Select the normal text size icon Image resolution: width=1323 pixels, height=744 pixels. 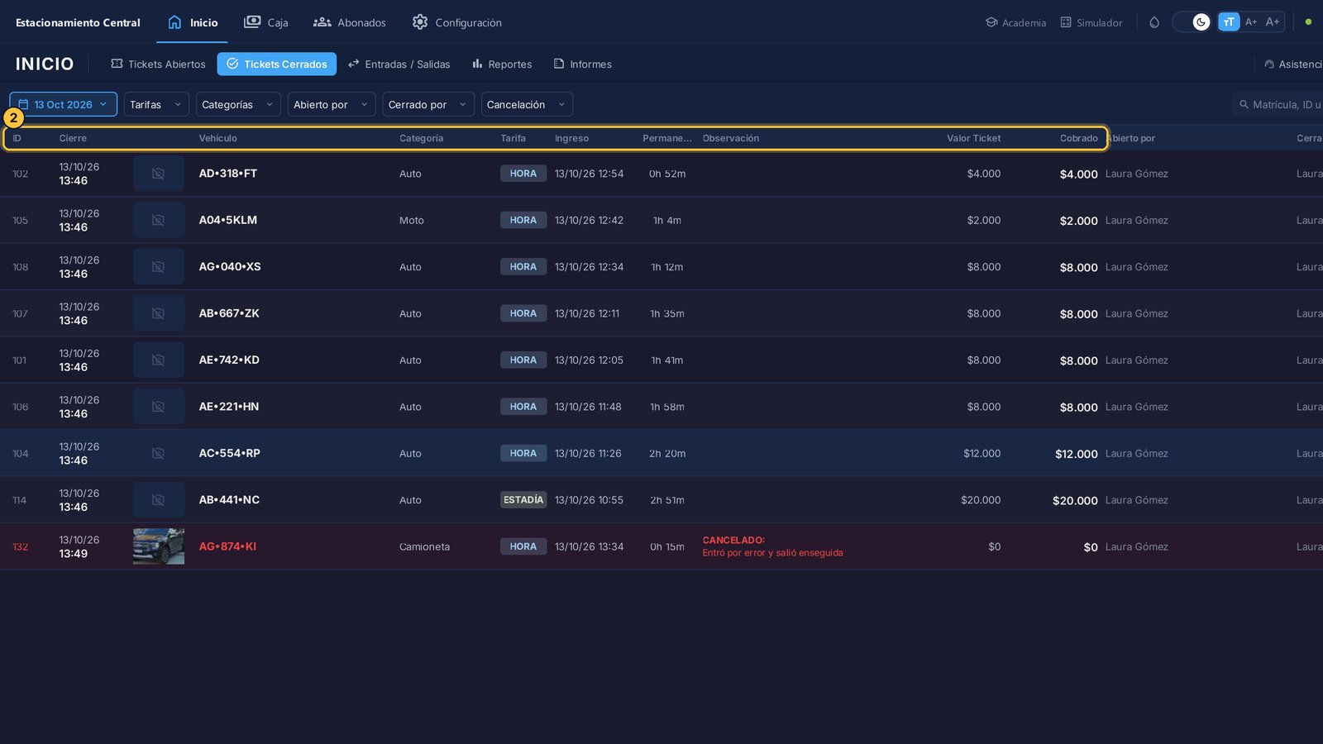(x=1229, y=22)
